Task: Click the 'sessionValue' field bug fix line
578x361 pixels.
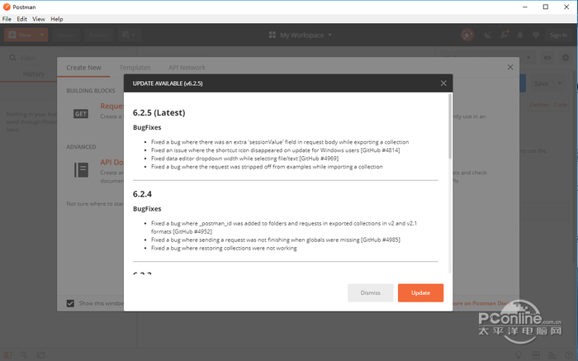Action: click(280, 142)
